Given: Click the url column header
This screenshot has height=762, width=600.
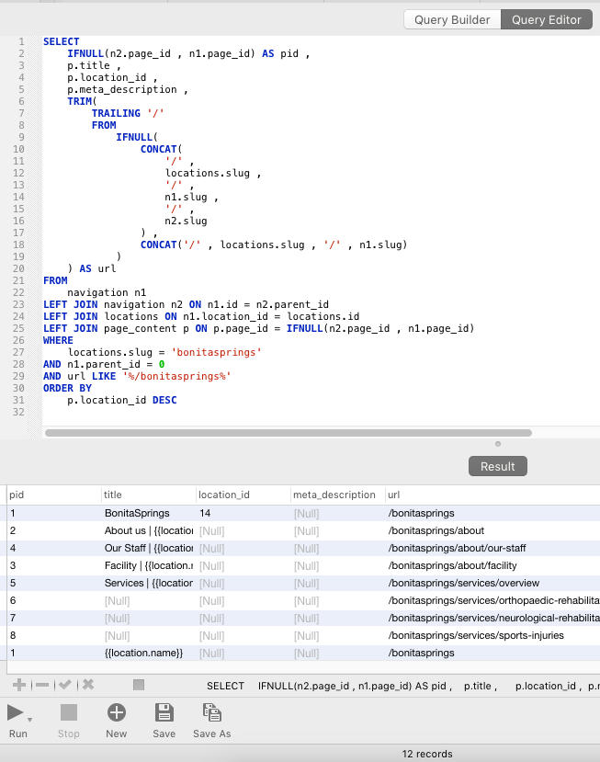Looking at the screenshot, I should tap(492, 495).
